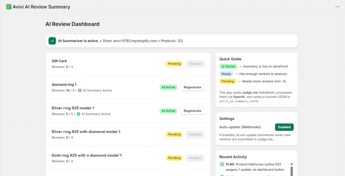The height and width of the screenshot is (176, 345).
Task: Regenerate summary for diamond ring 1
Action: pos(192,87)
